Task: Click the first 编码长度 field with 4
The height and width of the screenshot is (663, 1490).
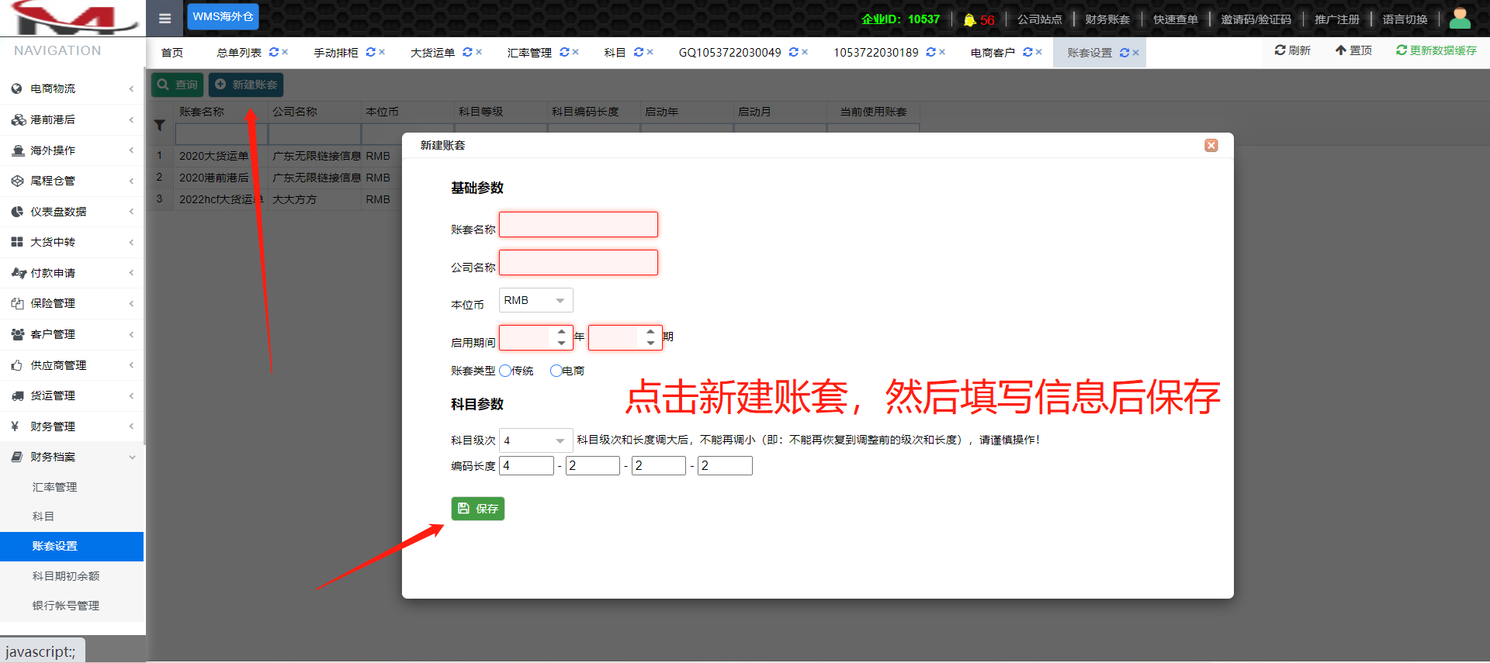Action: coord(526,465)
